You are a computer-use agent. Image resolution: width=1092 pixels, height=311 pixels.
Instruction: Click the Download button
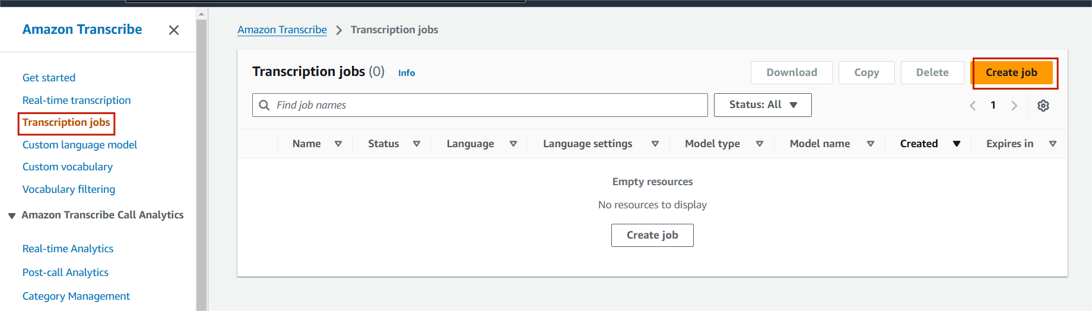[x=792, y=72]
